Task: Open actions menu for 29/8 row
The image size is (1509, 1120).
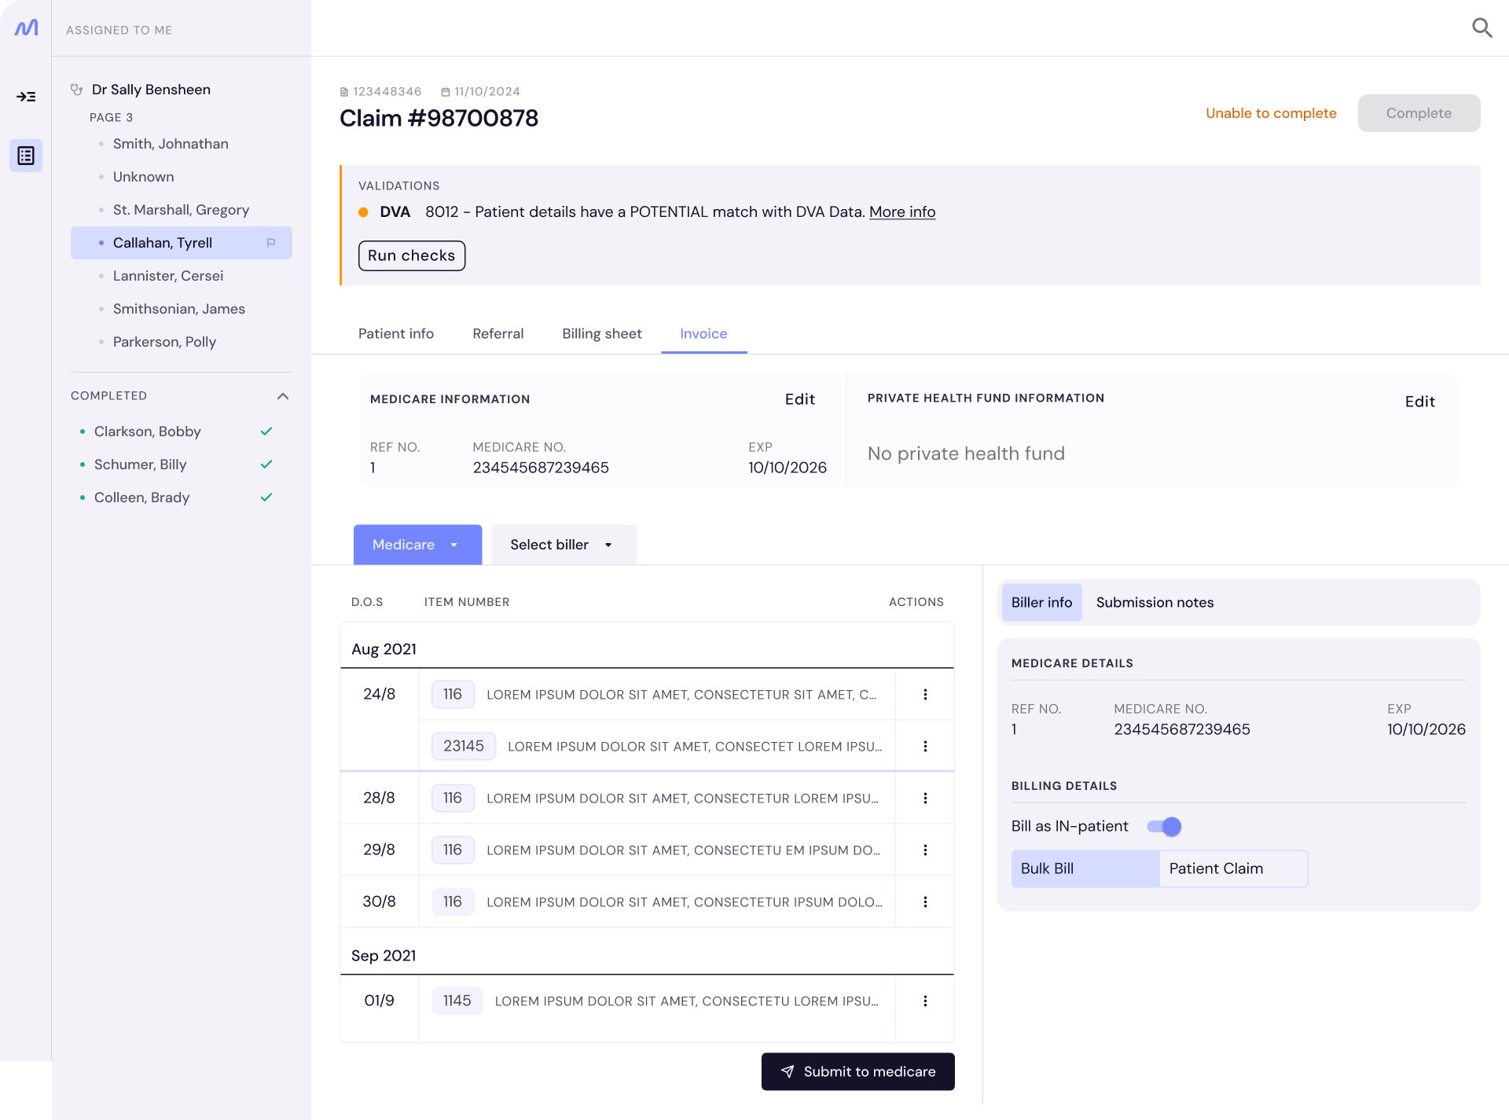Action: pos(925,850)
